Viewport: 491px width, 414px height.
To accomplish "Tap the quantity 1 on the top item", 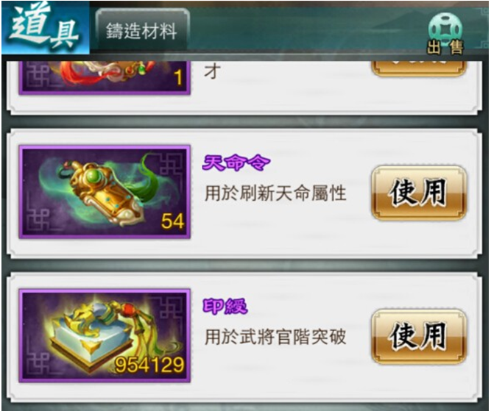I will [178, 77].
